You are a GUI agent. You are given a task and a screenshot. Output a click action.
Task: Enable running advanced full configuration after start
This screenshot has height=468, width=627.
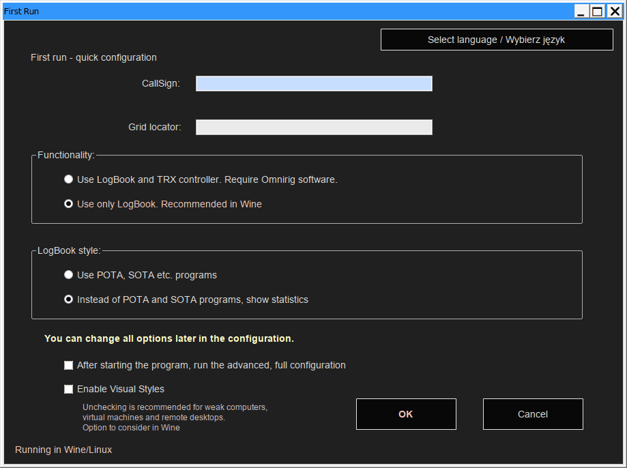coord(68,365)
